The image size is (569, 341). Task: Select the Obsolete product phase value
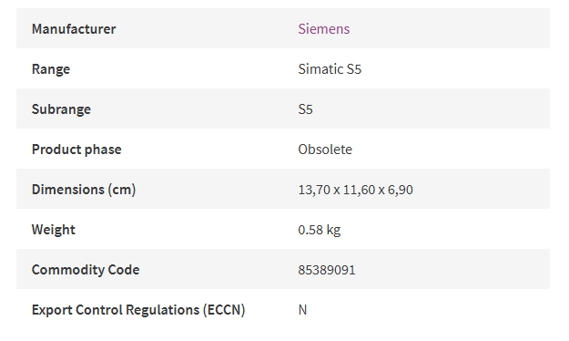(325, 150)
